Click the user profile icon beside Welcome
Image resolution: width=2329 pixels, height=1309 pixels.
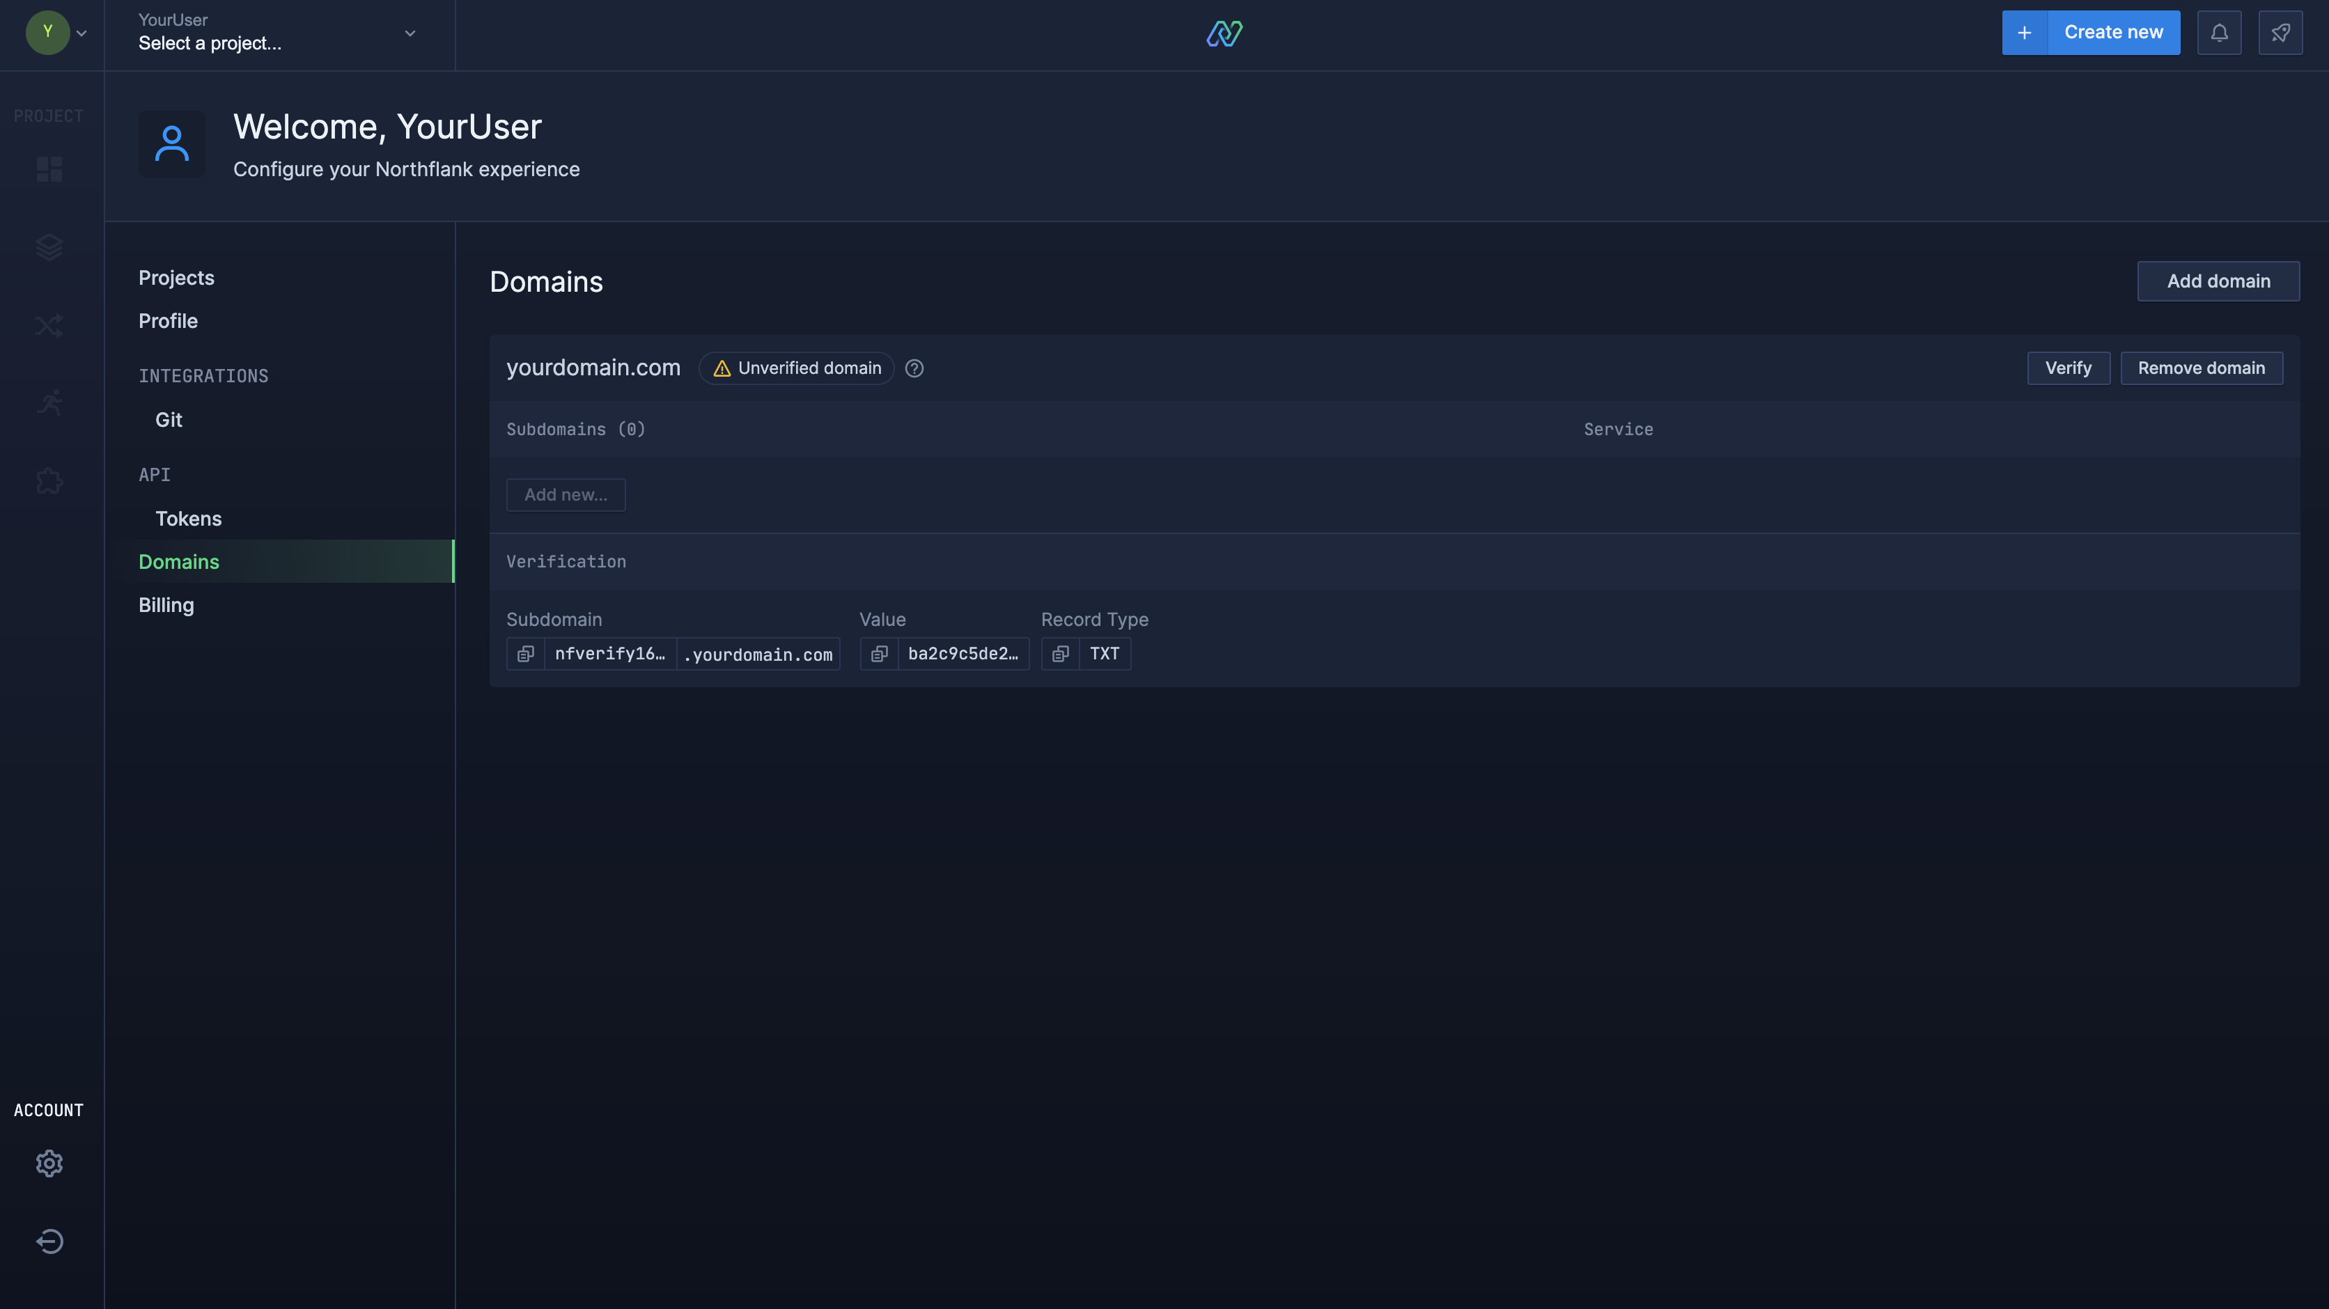pos(172,143)
